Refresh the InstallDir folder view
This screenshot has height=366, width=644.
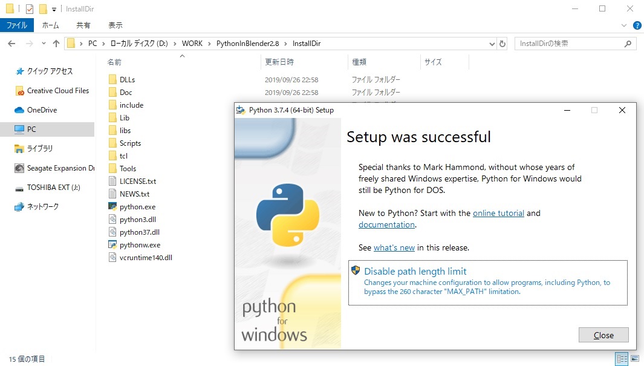click(x=503, y=44)
